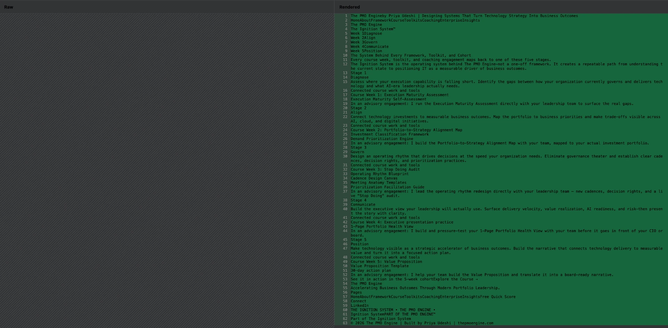Click 'Prioritization Facilitation Guide' line
668x328 pixels.
[x=388, y=187]
